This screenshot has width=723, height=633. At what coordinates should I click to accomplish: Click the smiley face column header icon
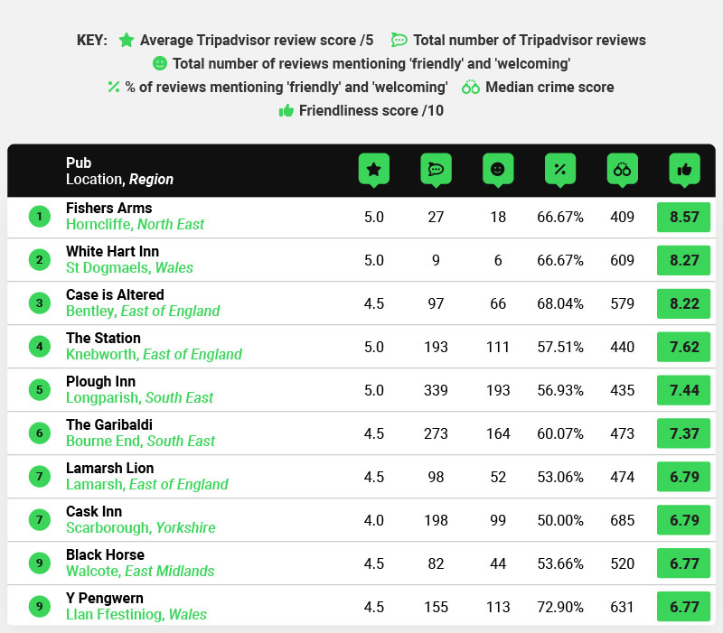point(497,169)
